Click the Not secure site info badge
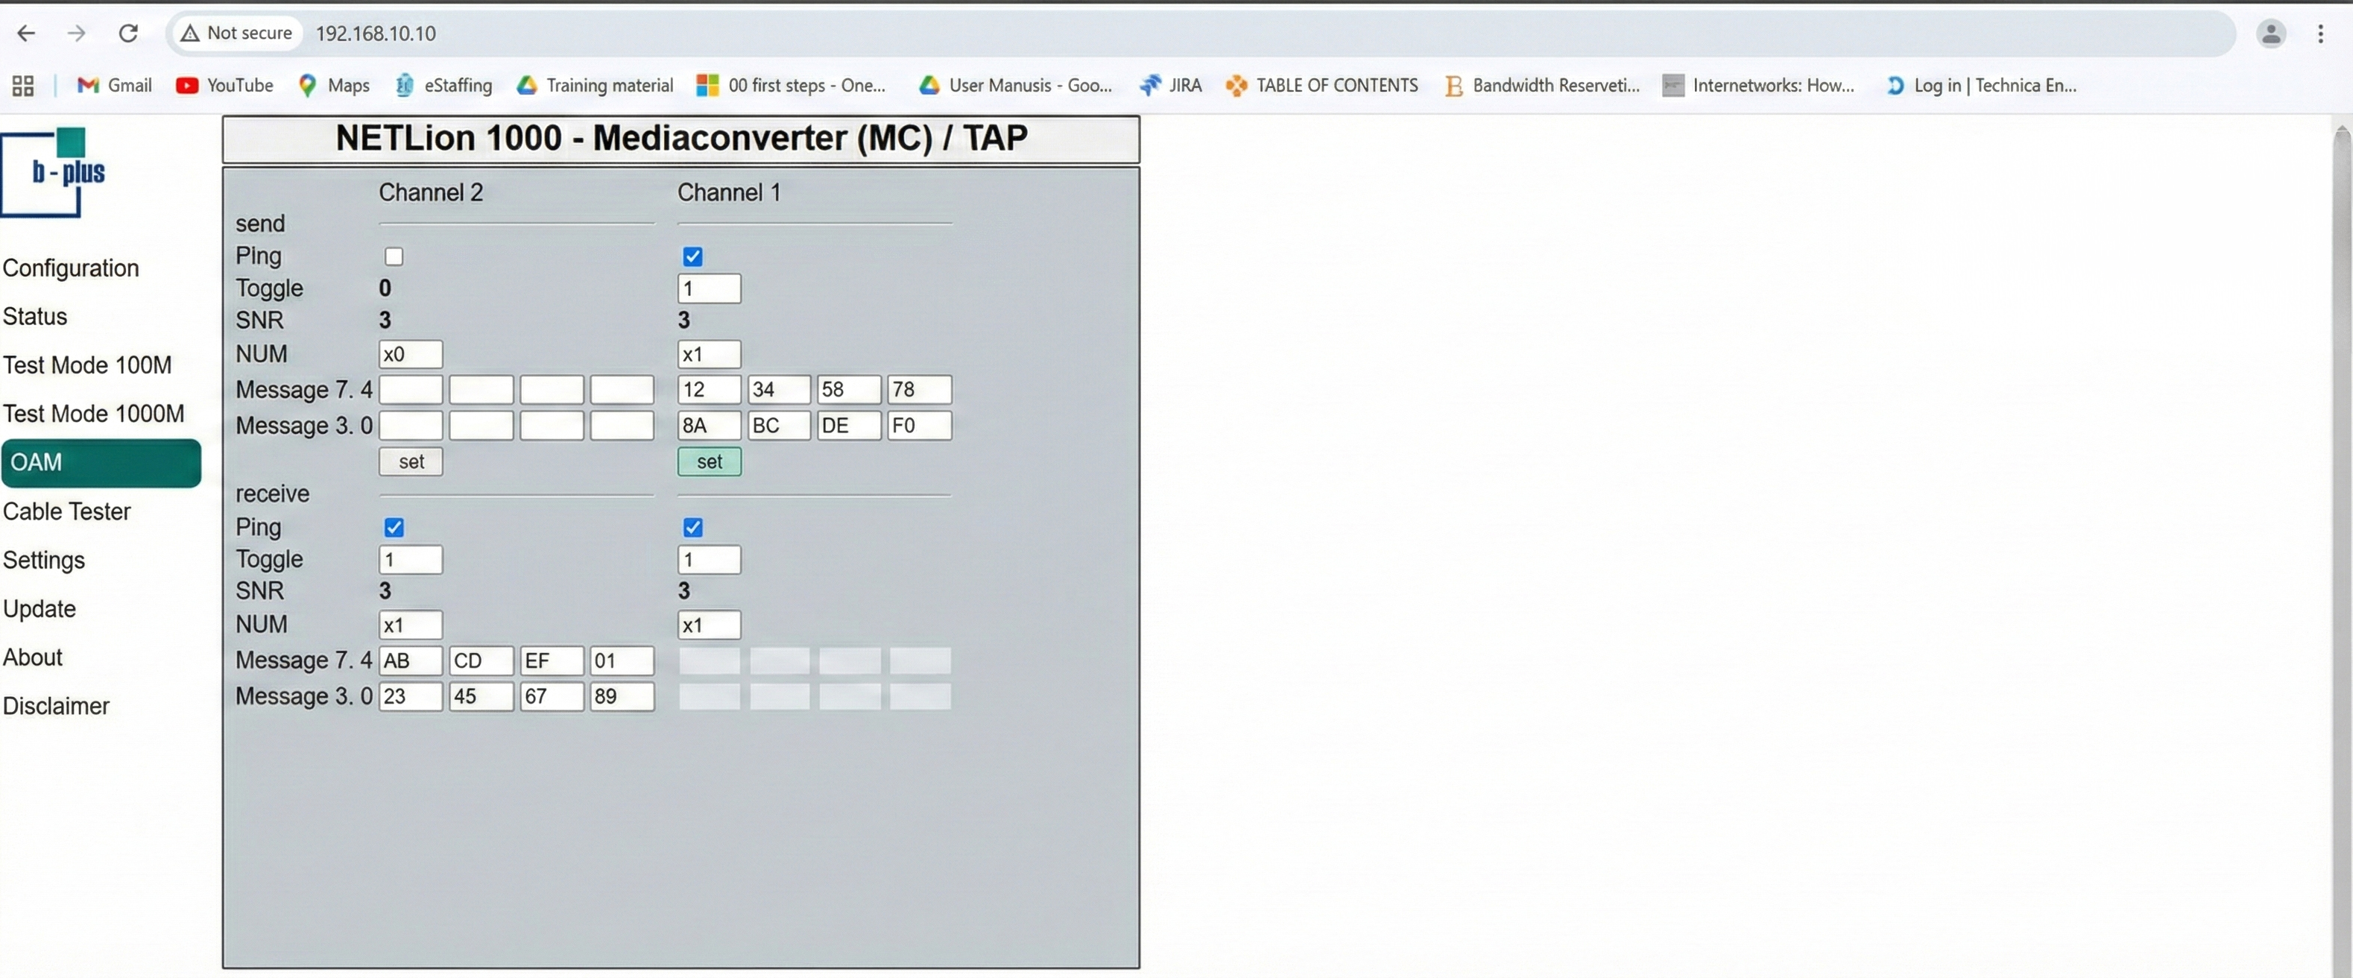The image size is (2353, 978). point(236,33)
